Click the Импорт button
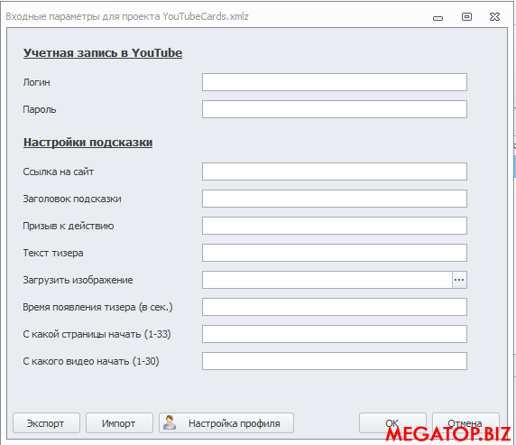 [119, 423]
